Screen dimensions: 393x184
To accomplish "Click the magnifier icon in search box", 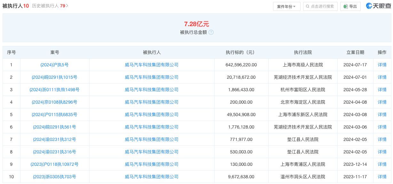I will (308, 6).
